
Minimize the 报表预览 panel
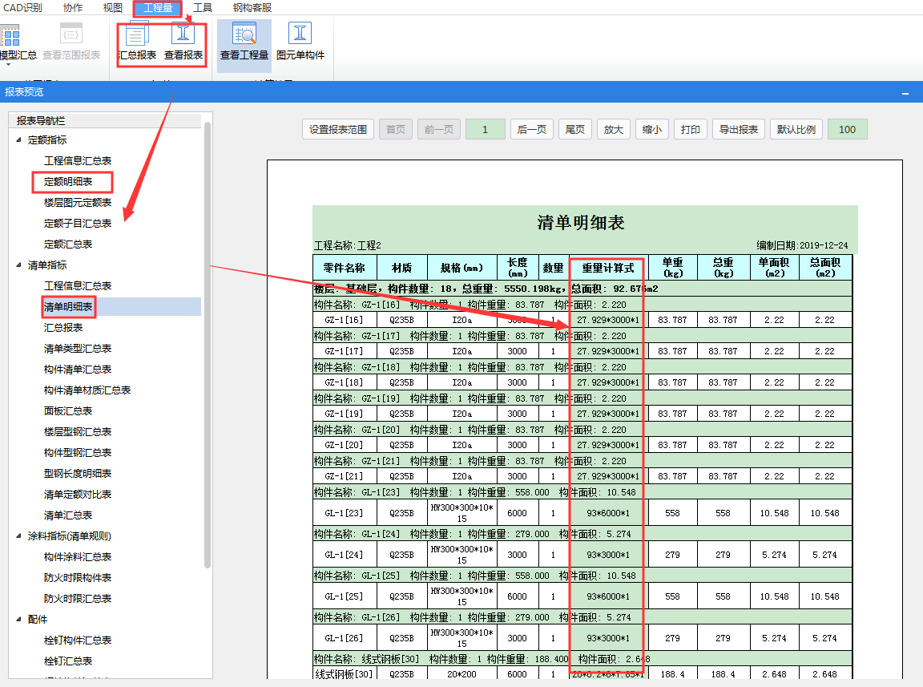click(905, 92)
